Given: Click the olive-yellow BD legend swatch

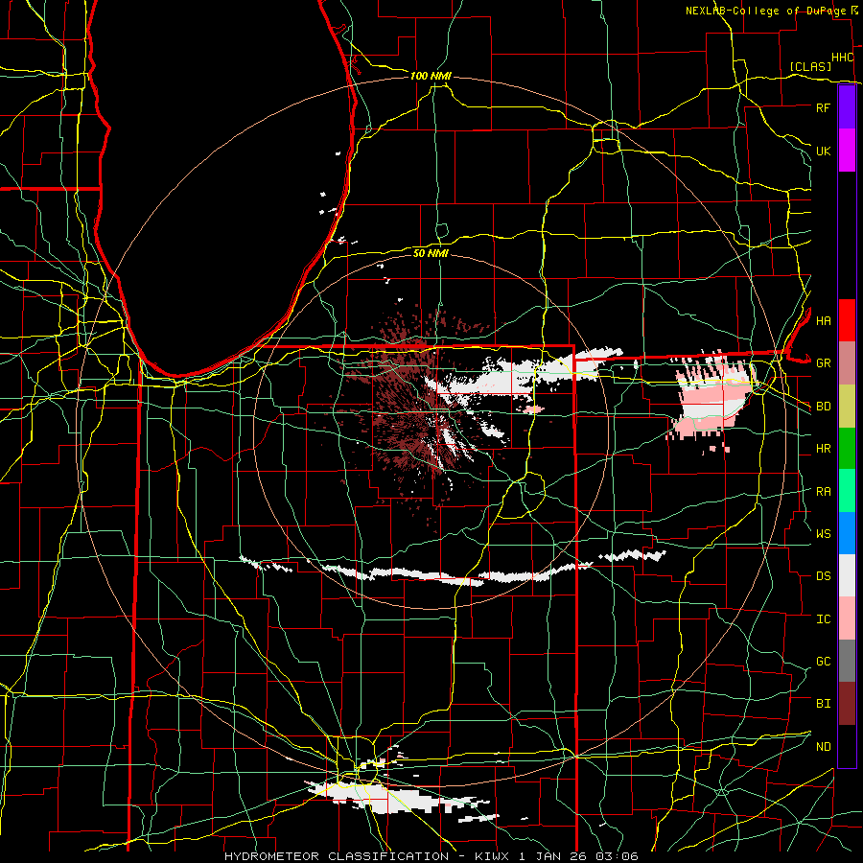Looking at the screenshot, I should 847,407.
